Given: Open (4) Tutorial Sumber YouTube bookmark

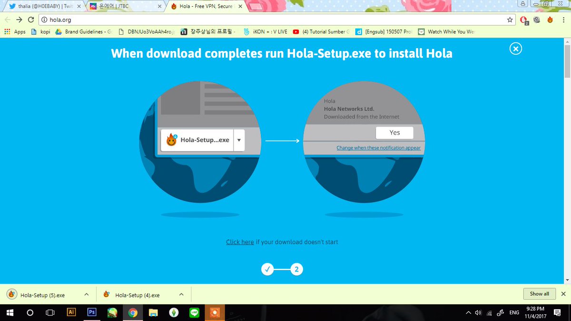Looking at the screenshot, I should pos(321,32).
